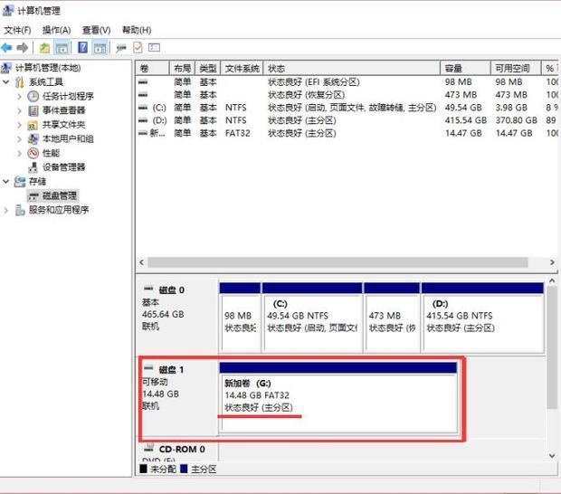Select 事件查看器 (Event Viewer) node
Image resolution: width=561 pixels, height=494 pixels.
(63, 110)
